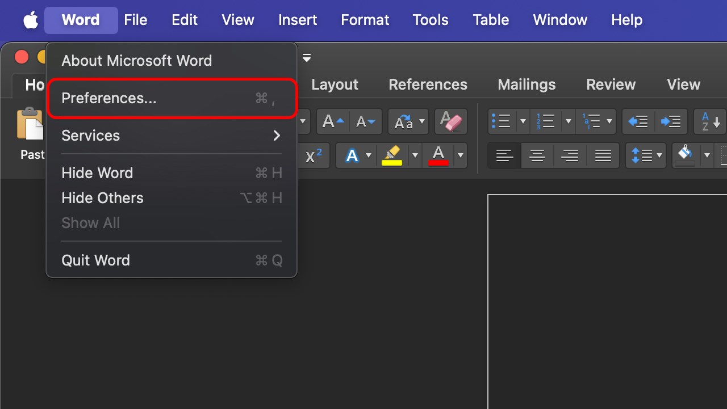Open the Window menu

click(560, 20)
